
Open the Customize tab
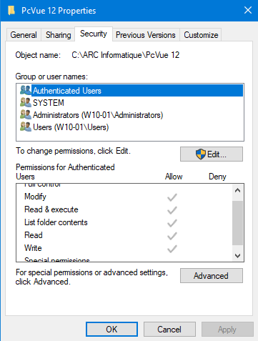point(201,35)
